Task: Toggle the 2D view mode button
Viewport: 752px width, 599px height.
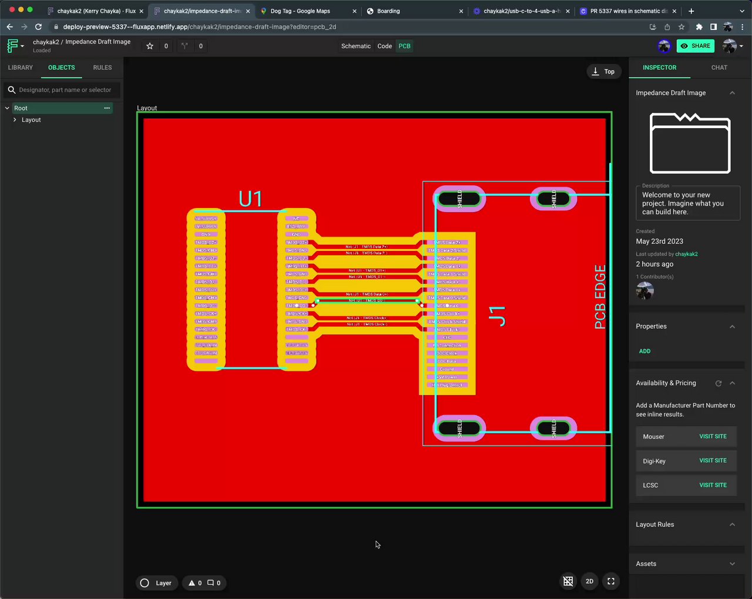Action: (x=589, y=581)
